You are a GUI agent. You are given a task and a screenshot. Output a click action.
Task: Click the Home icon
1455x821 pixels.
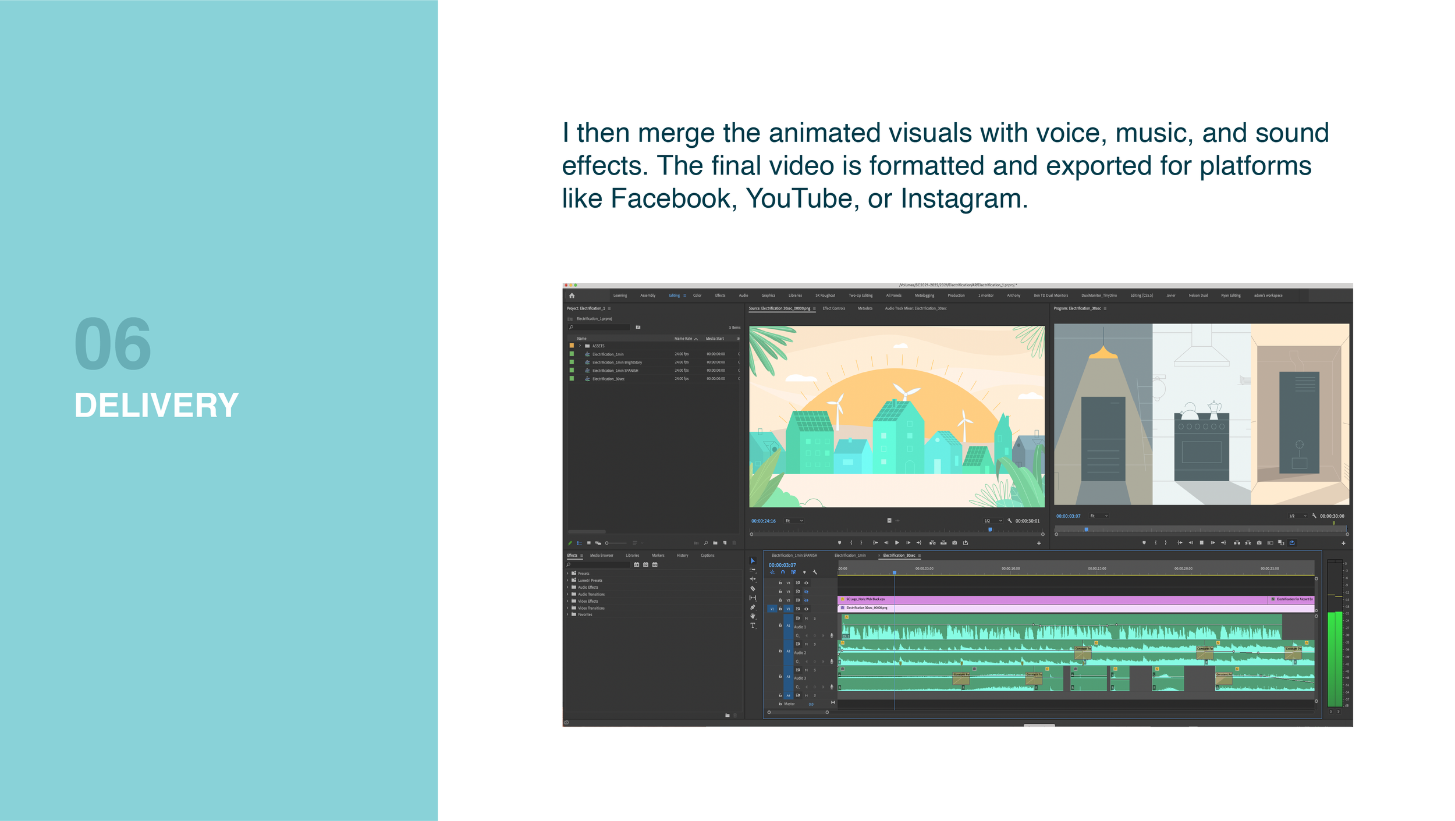pyautogui.click(x=572, y=296)
